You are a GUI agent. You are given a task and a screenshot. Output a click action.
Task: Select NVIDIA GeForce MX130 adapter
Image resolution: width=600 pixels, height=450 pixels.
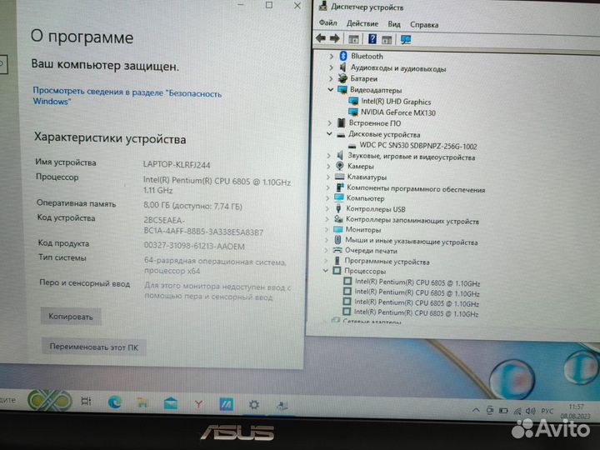[398, 112]
